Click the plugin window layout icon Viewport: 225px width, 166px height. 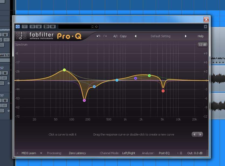click(x=25, y=26)
